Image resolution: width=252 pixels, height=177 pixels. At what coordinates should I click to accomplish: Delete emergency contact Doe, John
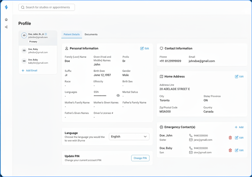click(x=230, y=138)
